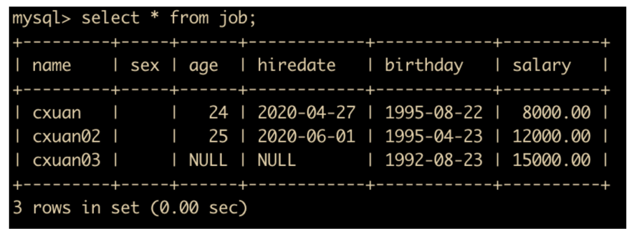Select birthday 1992-08-23

pyautogui.click(x=433, y=160)
